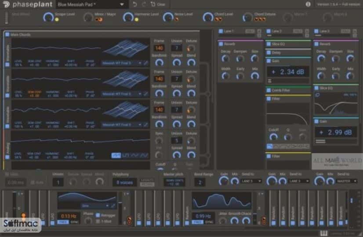
Task: Open the Blue Messiah Pad preset dropdown
Action: (92, 4)
